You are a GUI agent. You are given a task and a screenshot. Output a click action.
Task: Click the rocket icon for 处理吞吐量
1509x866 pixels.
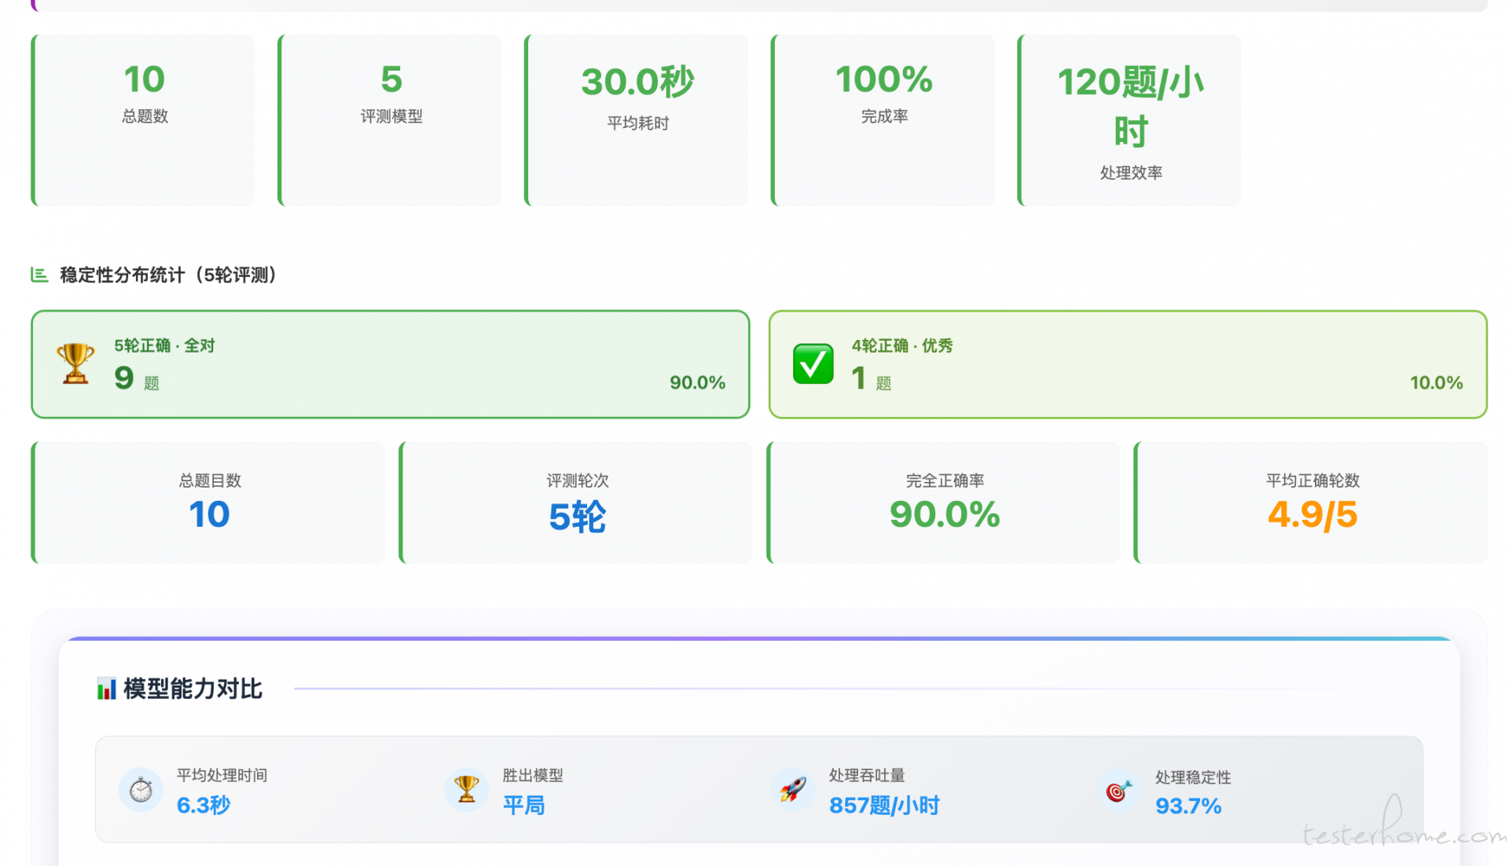coord(793,789)
